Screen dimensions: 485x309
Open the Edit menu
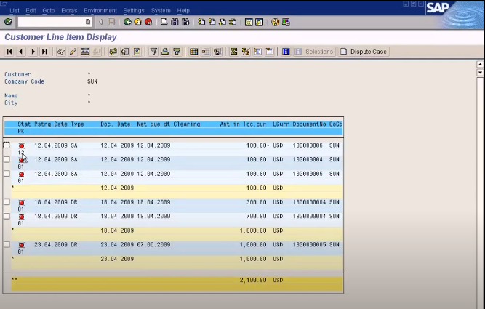(31, 10)
